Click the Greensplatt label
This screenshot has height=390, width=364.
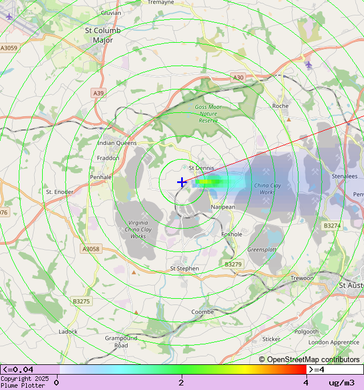262,250
